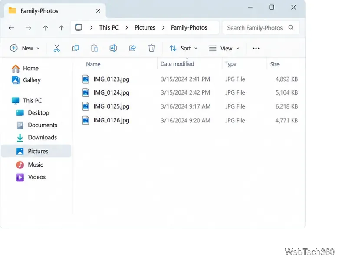This screenshot has width=342, height=264.
Task: Click size value 5,104 KB
Action: [286, 93]
